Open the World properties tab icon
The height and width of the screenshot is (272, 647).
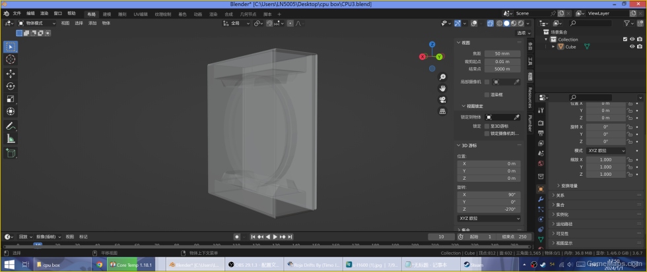(x=541, y=164)
